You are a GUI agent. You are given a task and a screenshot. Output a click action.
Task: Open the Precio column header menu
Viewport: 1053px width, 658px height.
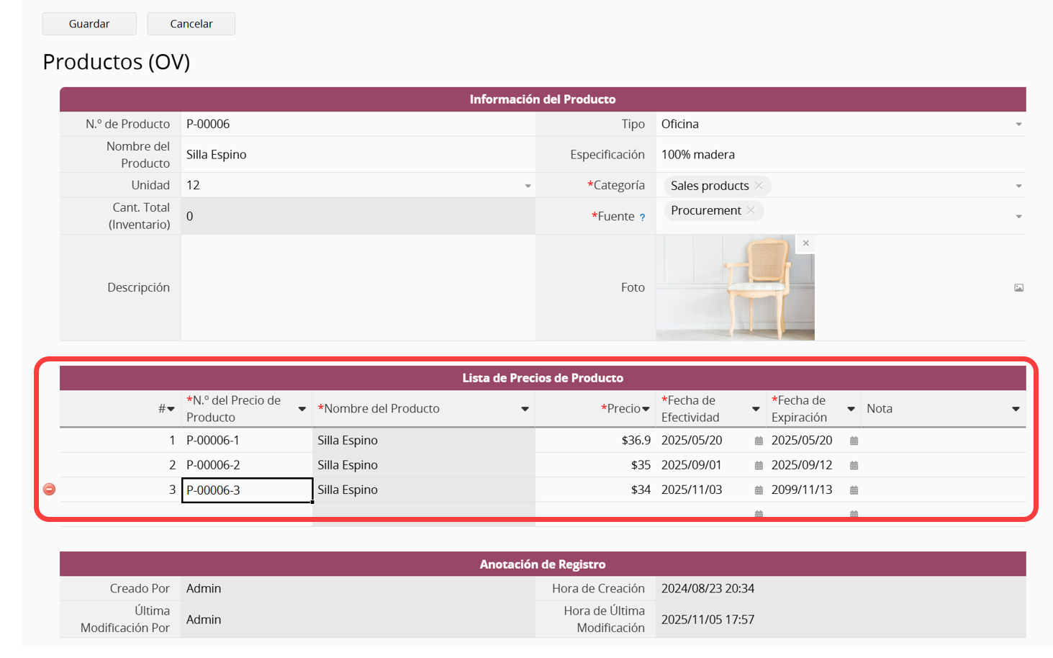coord(646,409)
